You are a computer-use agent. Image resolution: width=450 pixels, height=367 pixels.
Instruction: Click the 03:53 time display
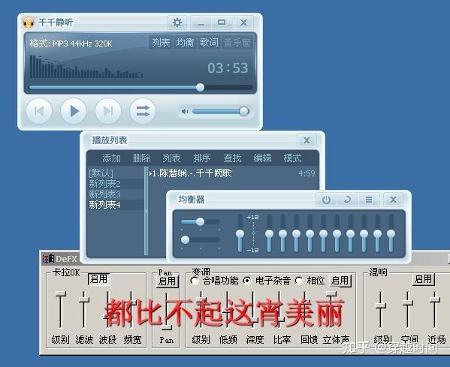[228, 68]
